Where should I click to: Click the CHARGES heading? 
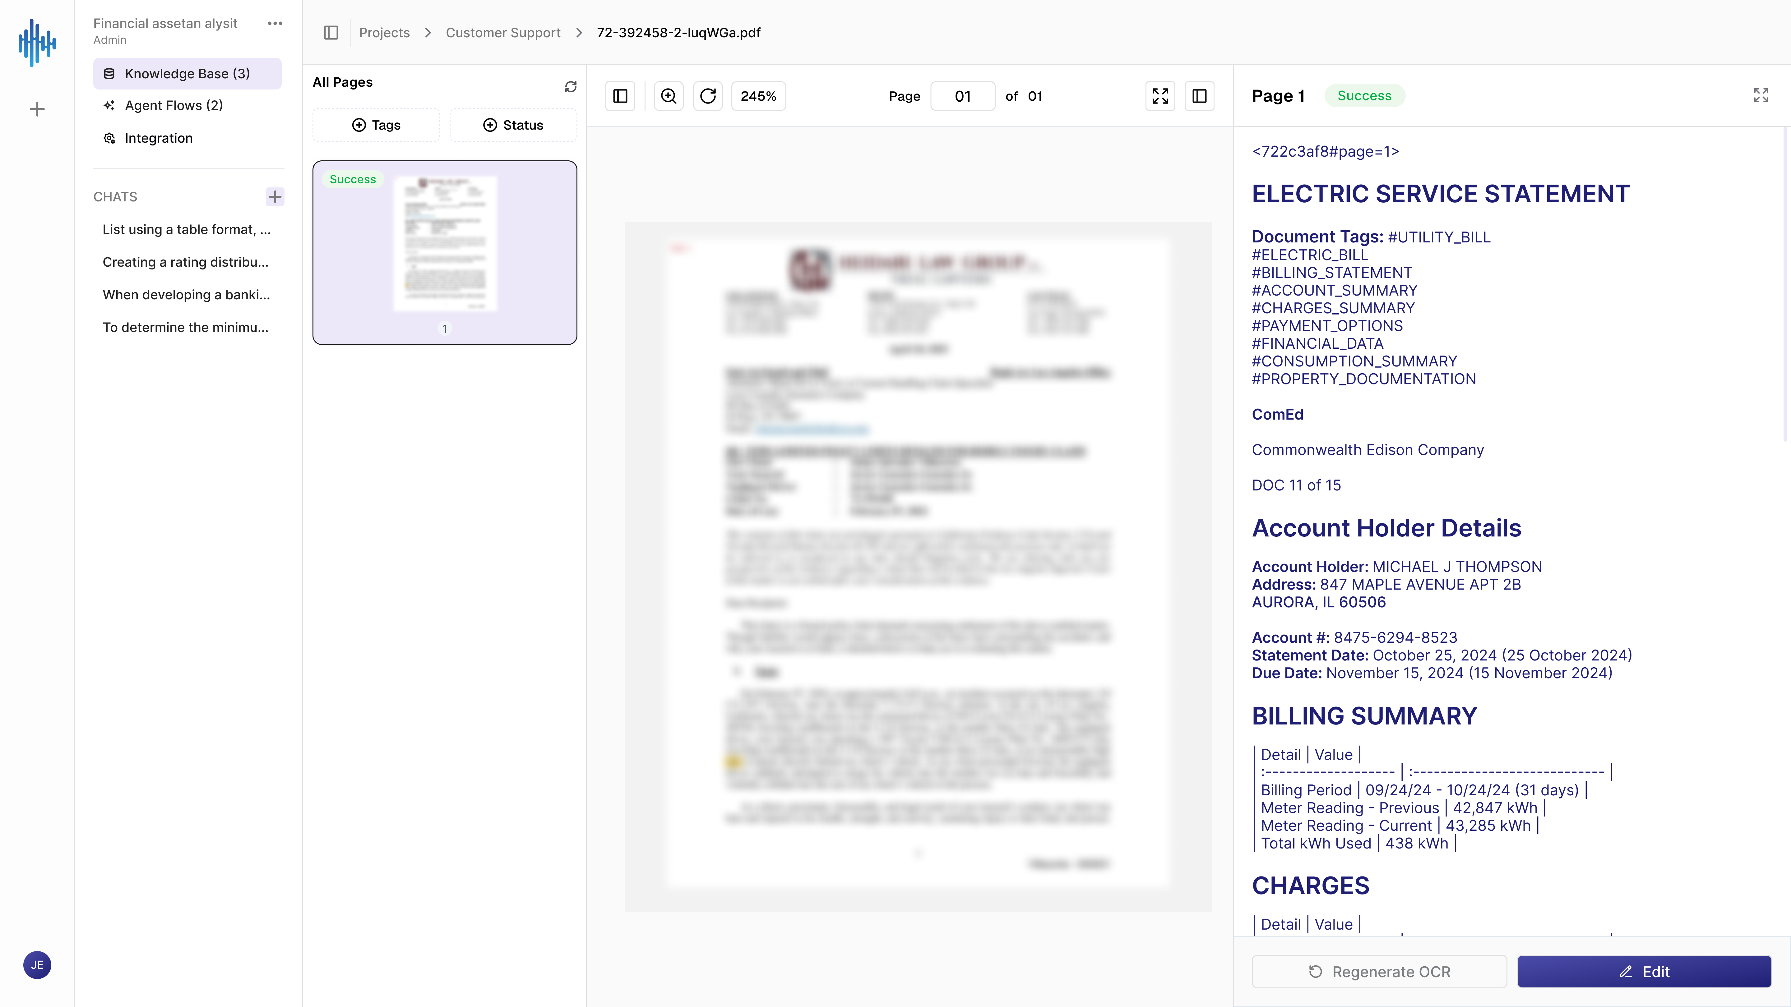click(x=1311, y=885)
